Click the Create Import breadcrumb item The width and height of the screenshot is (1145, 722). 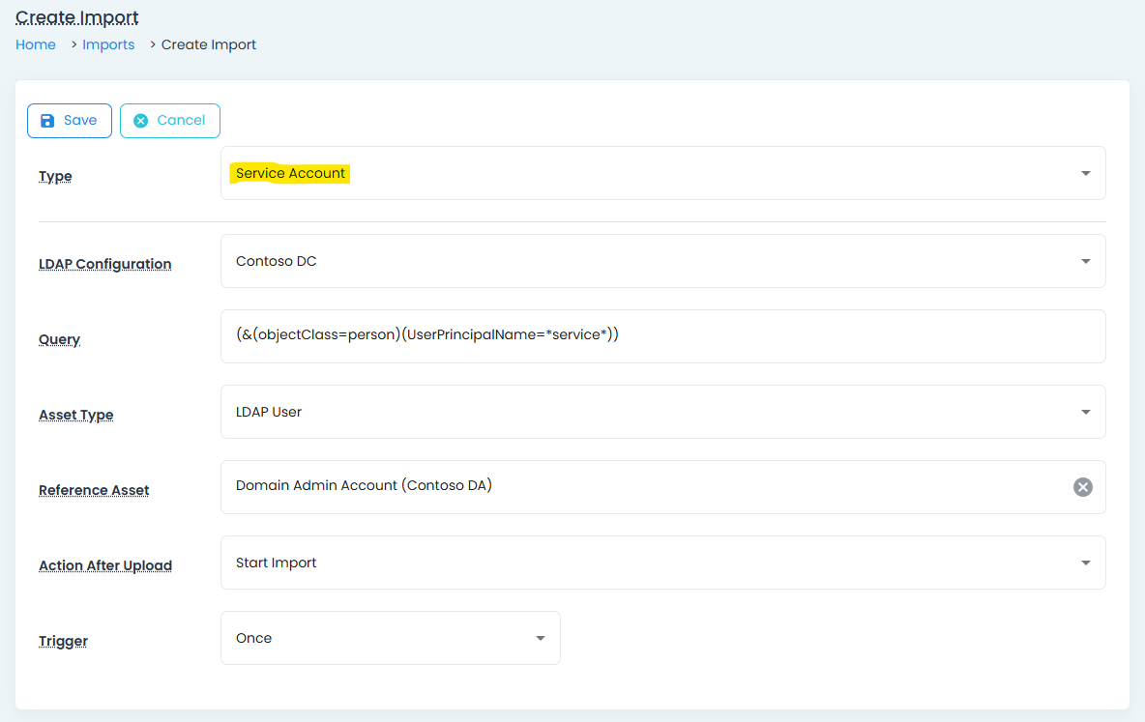click(x=209, y=44)
